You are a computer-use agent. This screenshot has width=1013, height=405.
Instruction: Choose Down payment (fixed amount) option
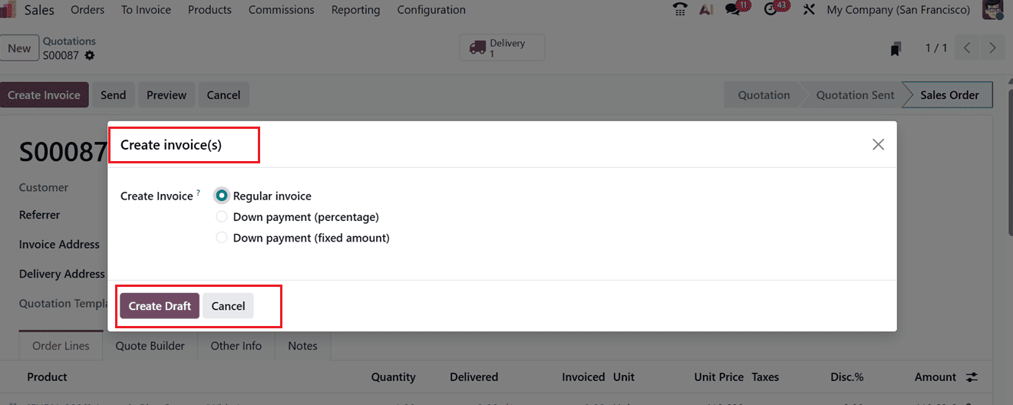222,238
